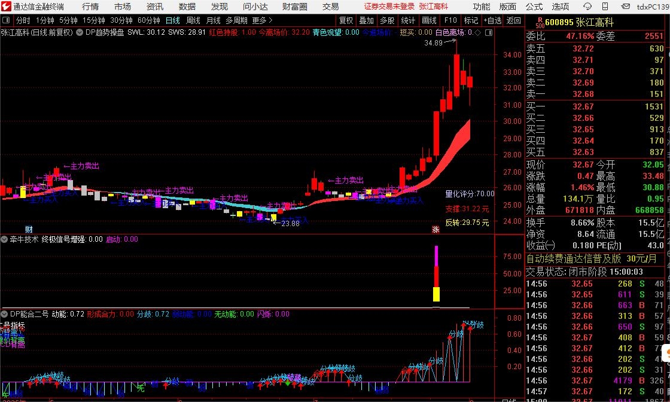Open the 功能 menu
Screen dimensions: 670x402
482,7
